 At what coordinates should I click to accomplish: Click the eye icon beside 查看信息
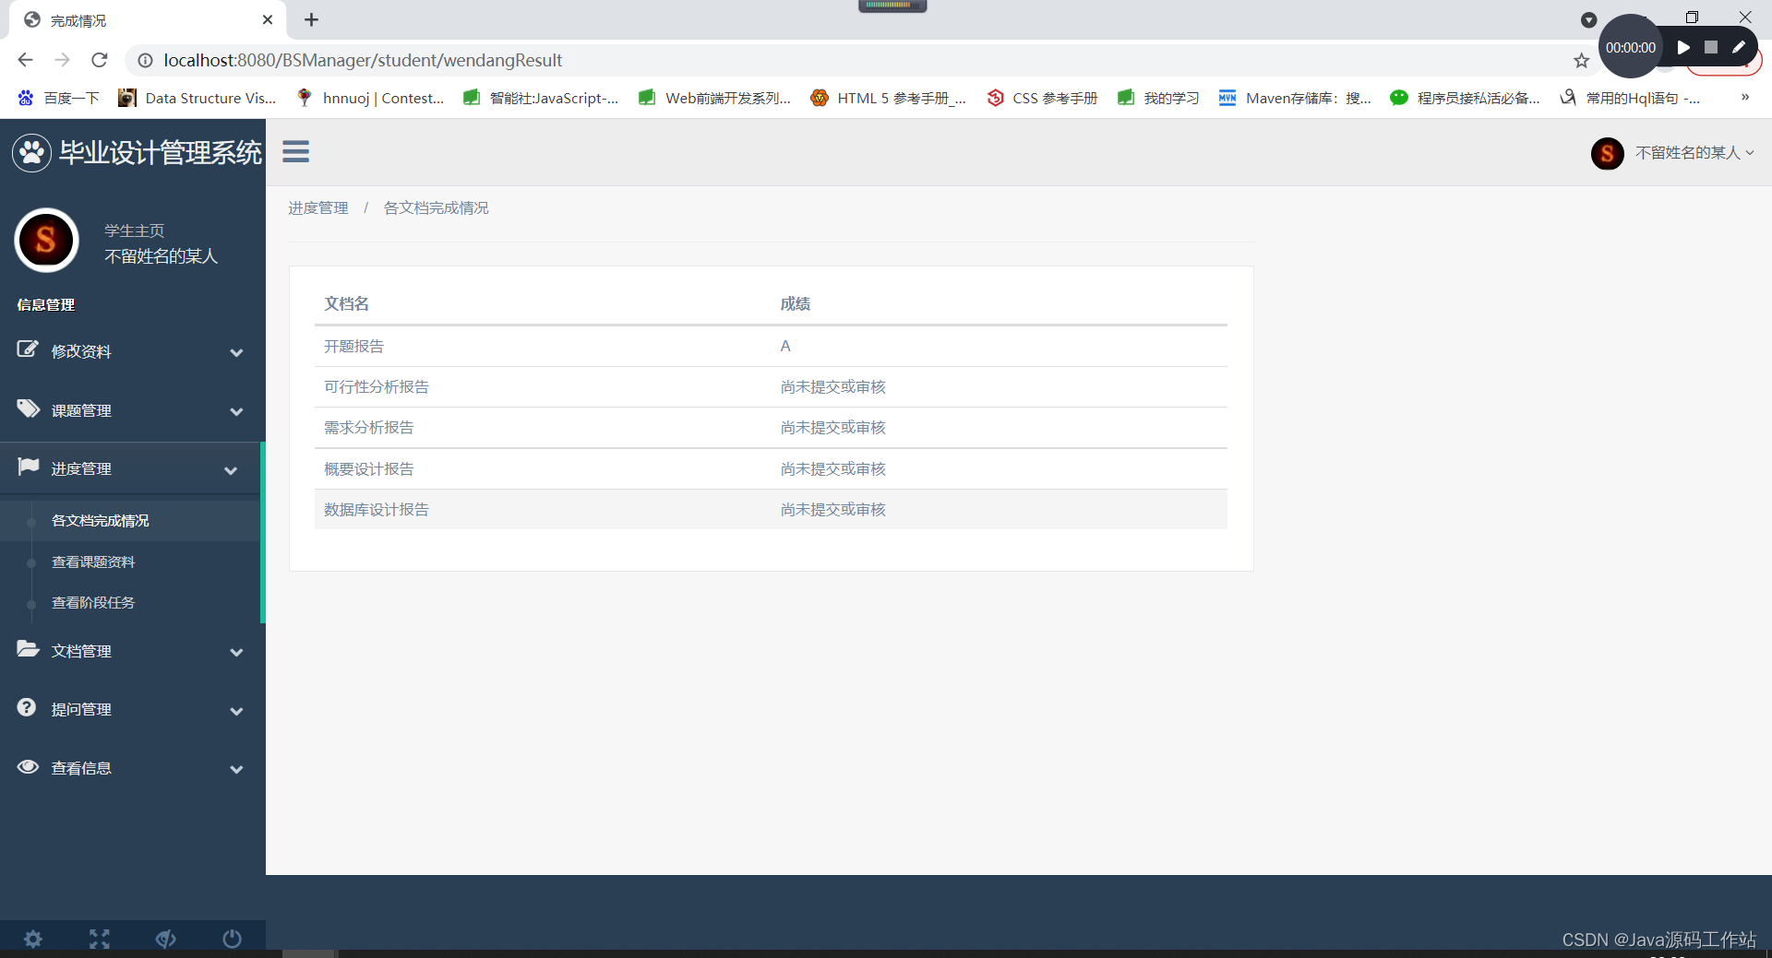click(x=28, y=766)
